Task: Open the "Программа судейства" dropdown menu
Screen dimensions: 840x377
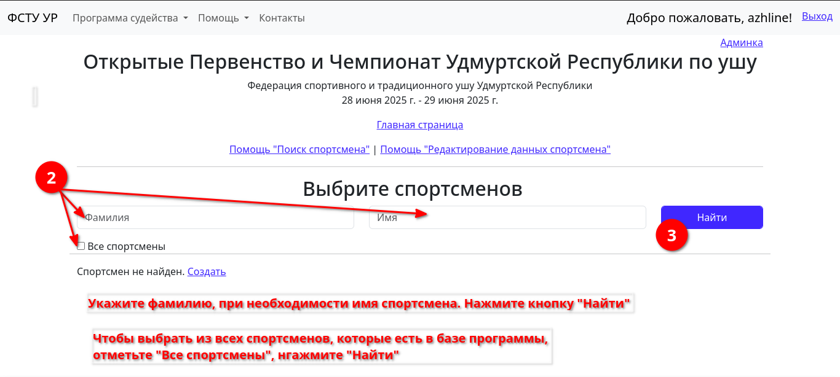Action: coord(130,18)
